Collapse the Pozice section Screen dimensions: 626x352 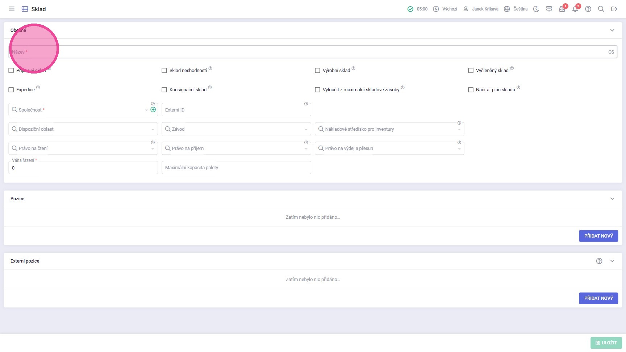coord(612,199)
